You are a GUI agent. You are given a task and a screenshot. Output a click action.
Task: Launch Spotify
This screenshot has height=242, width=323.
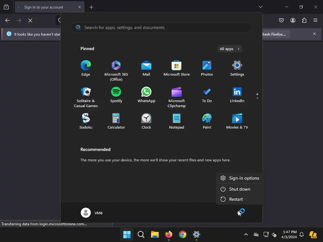click(x=116, y=95)
